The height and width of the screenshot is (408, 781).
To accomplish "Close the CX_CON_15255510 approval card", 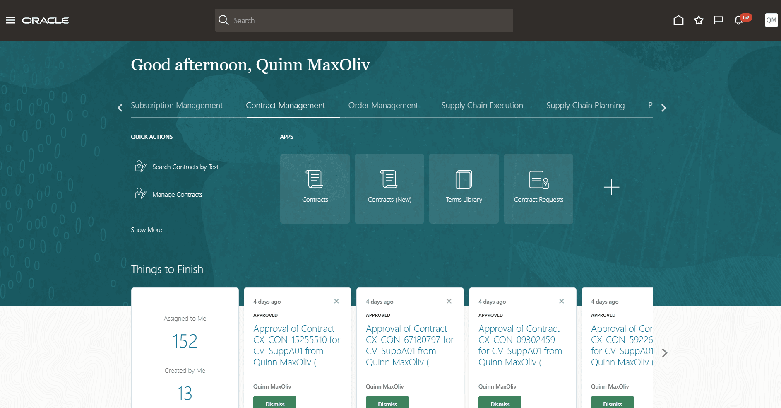I will 336,301.
